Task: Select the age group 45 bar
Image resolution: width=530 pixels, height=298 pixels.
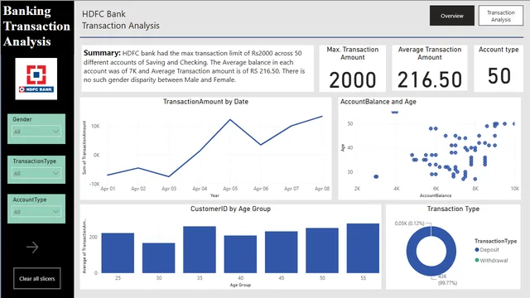Action: pyautogui.click(x=282, y=252)
